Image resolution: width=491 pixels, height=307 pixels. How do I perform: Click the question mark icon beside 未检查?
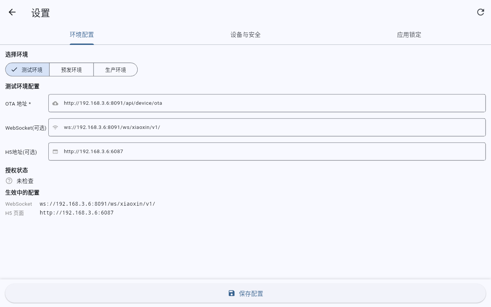9,181
